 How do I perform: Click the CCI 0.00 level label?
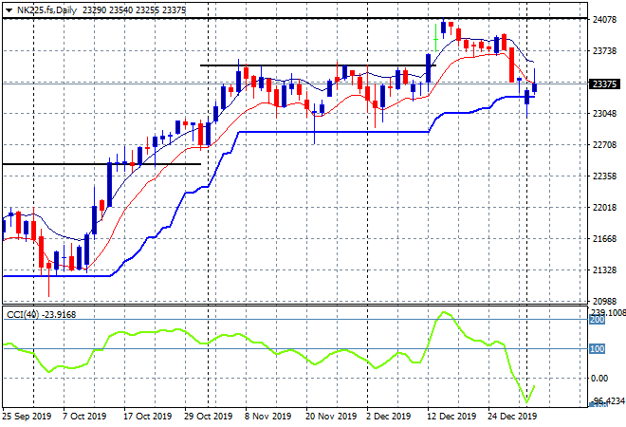pos(599,379)
